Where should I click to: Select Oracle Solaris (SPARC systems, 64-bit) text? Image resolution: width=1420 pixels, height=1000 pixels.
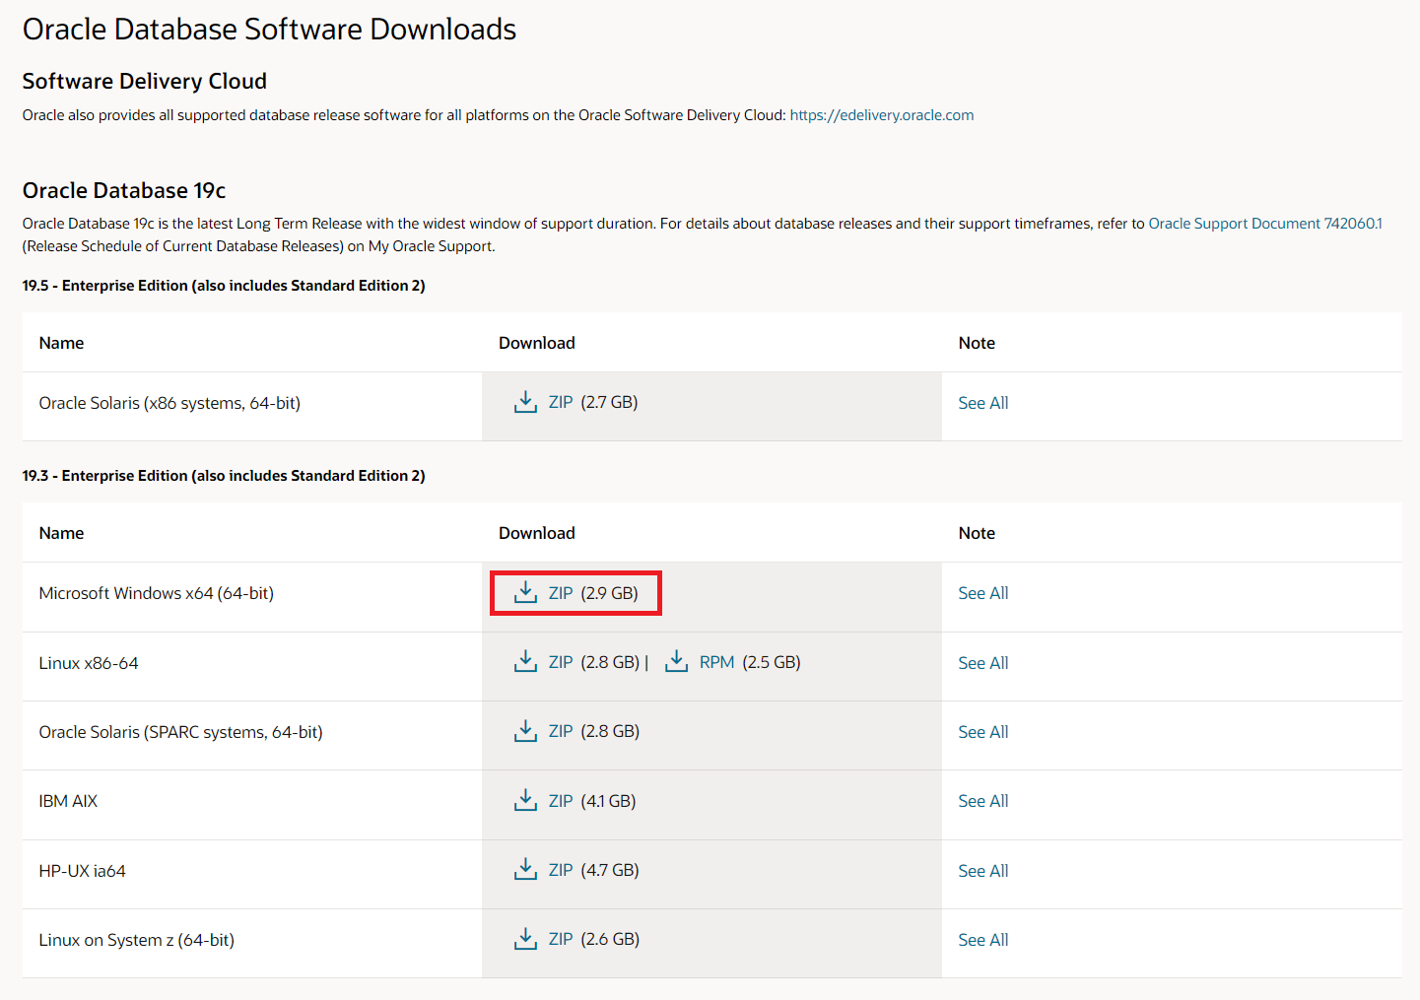coord(181,732)
